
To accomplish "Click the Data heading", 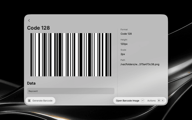I will tap(31, 83).
